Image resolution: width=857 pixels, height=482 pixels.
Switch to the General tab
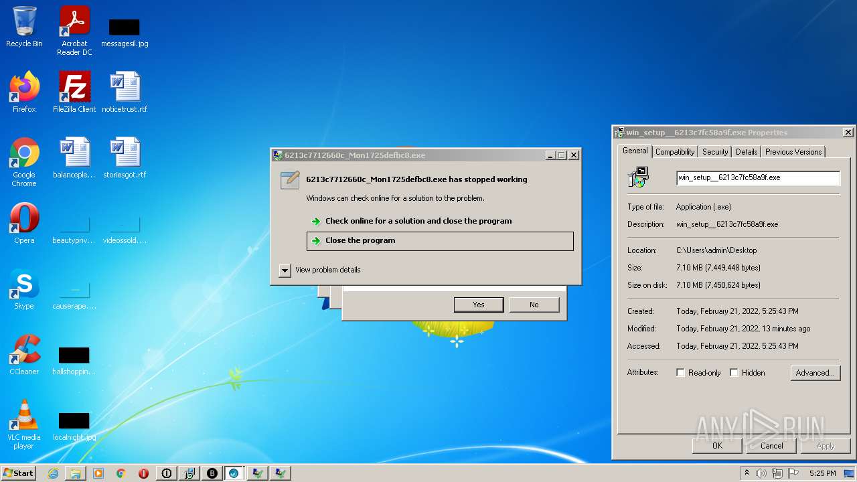[635, 151]
